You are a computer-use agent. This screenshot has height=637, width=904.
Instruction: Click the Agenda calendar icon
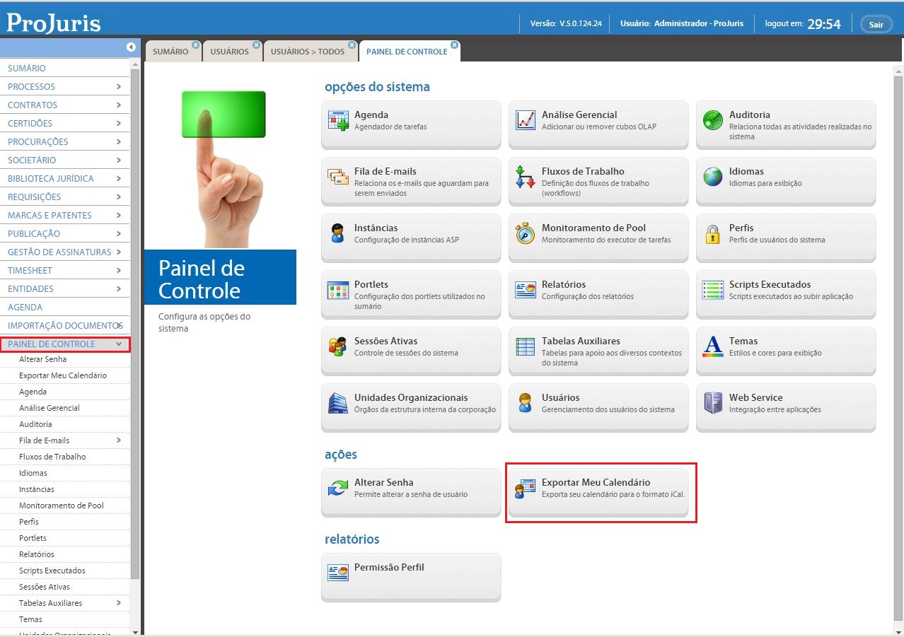tap(338, 120)
